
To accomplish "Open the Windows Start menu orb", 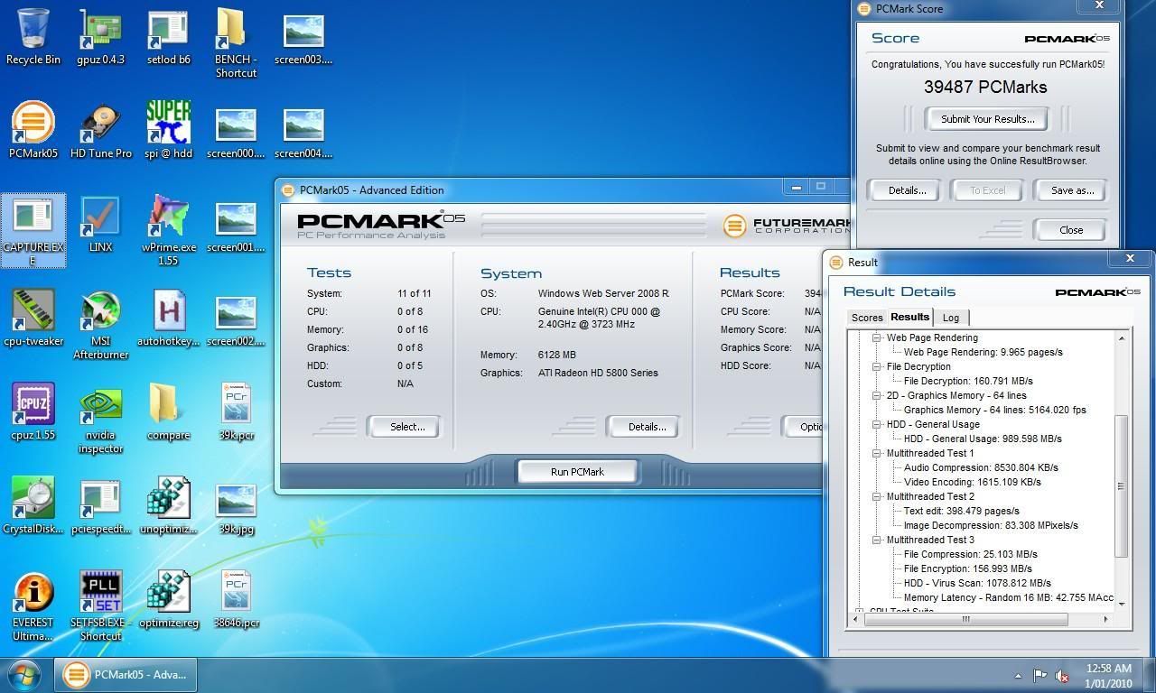I will [24, 674].
